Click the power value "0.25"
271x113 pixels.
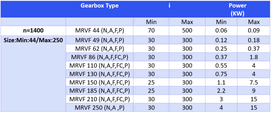tap(221, 48)
